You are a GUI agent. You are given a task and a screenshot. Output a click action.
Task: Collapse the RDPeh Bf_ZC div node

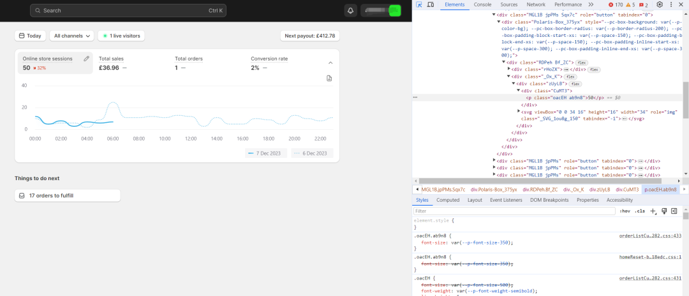click(x=503, y=63)
